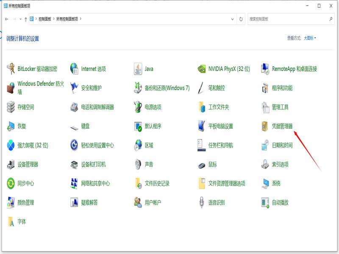The image size is (339, 254).
Task: Select 控制面板 in the address breadcrumb
Action: tap(44, 19)
